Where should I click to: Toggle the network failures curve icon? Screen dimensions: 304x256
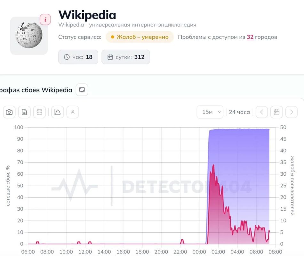click(x=57, y=112)
